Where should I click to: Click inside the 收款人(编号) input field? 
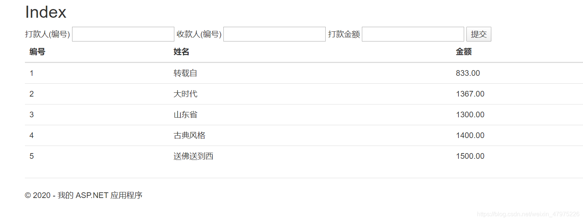(x=274, y=34)
